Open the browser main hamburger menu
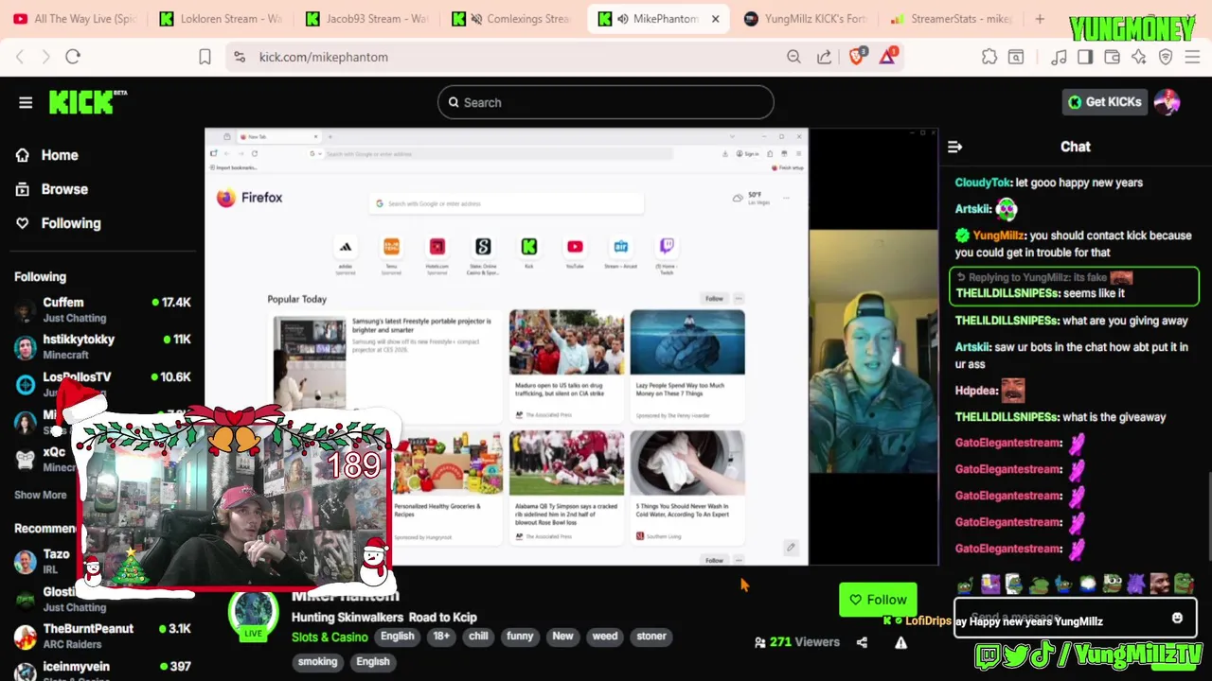This screenshot has width=1212, height=681. click(1192, 57)
